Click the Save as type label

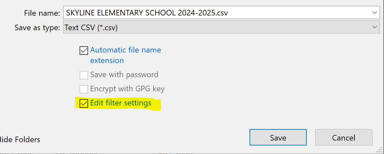pyautogui.click(x=37, y=28)
